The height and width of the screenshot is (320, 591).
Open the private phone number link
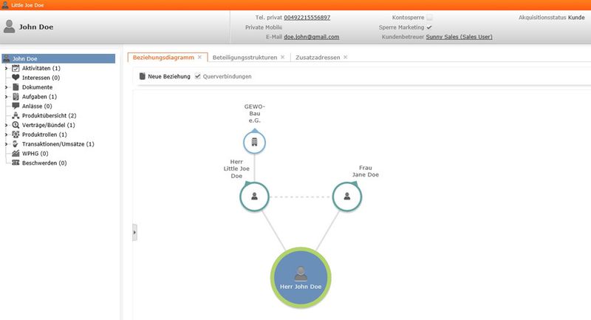pos(307,17)
